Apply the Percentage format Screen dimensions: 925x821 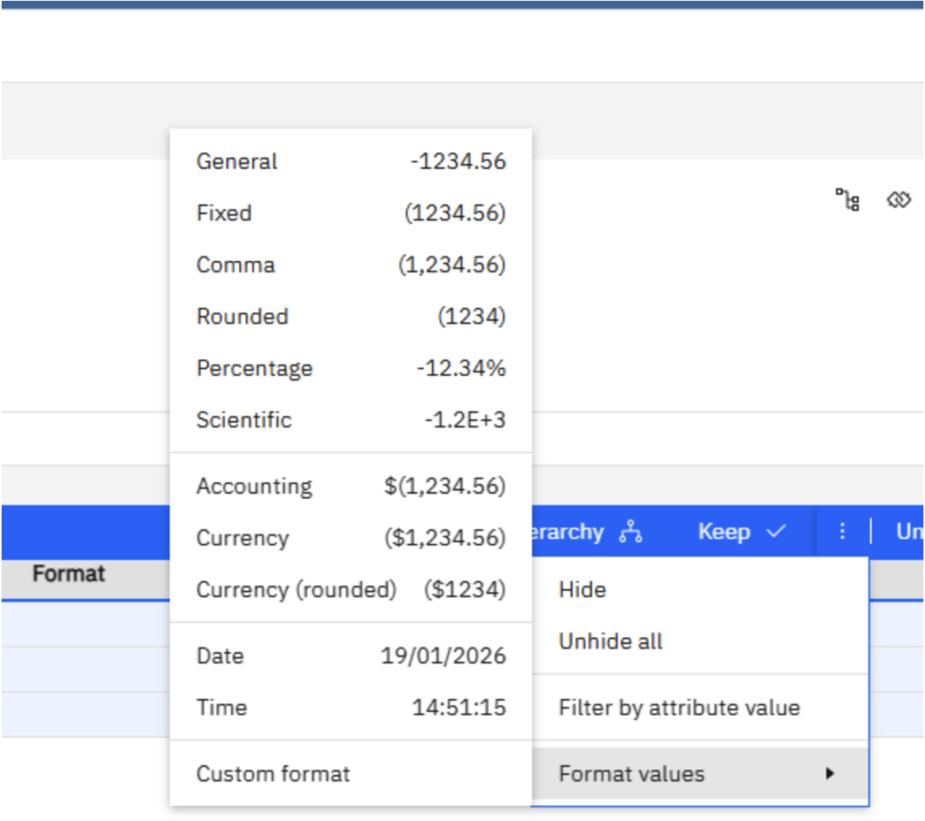[350, 369]
